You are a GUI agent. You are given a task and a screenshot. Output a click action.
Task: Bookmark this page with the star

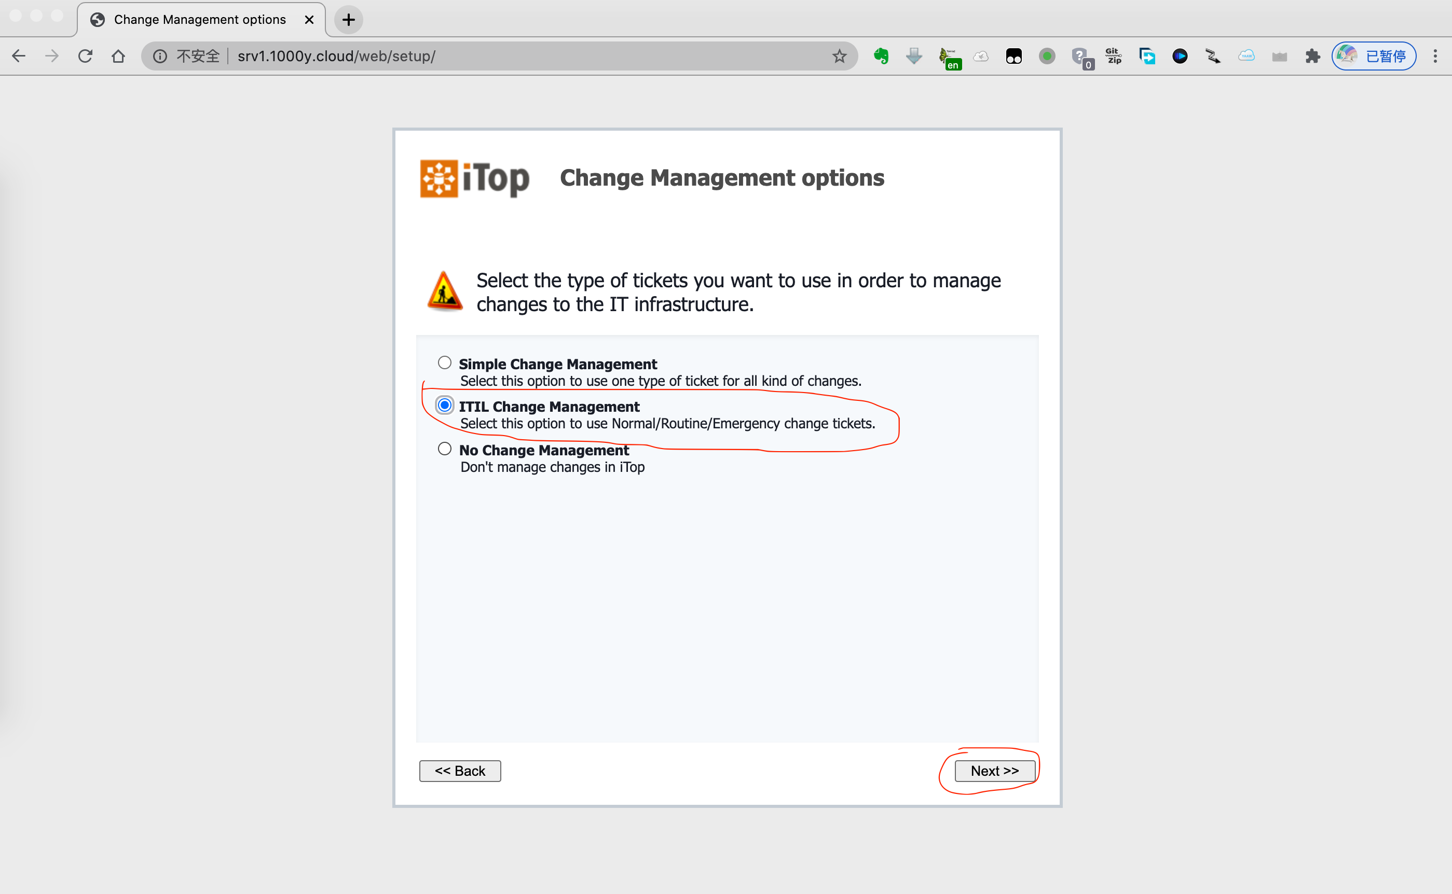pos(839,56)
